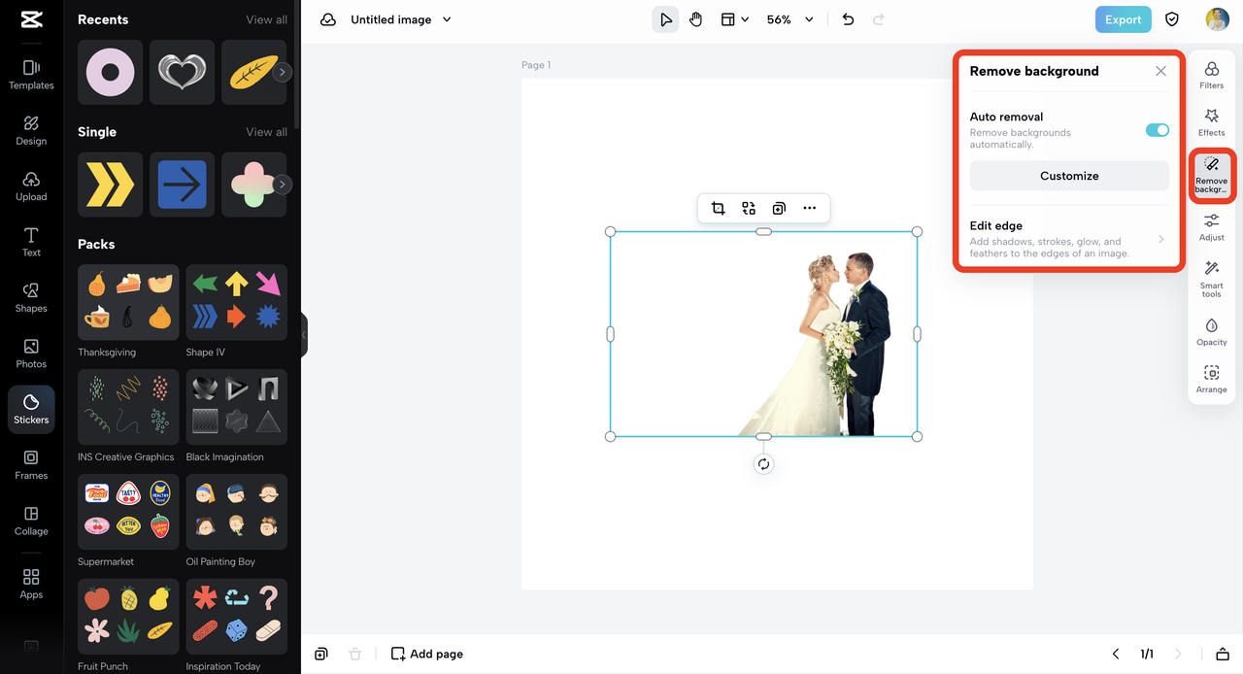Click the delete page trash icon

click(x=355, y=654)
